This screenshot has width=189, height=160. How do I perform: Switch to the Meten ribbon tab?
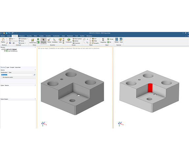(x=35, y=36)
